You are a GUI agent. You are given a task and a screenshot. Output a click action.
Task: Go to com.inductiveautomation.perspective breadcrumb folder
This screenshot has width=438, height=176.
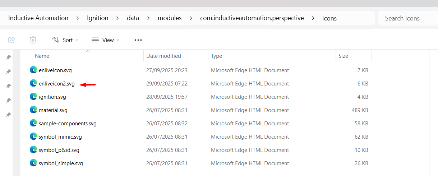252,18
